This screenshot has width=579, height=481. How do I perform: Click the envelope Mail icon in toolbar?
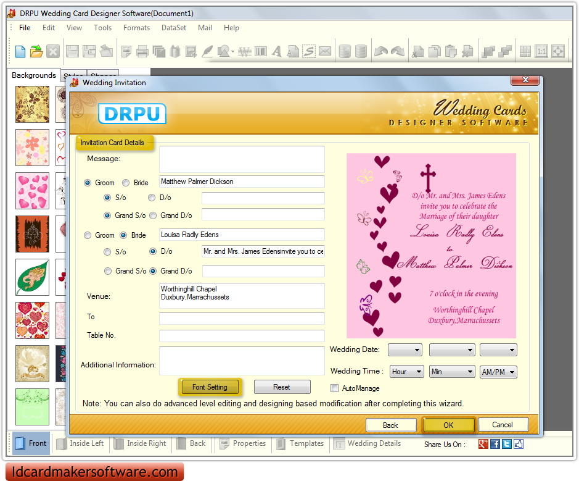point(325,51)
